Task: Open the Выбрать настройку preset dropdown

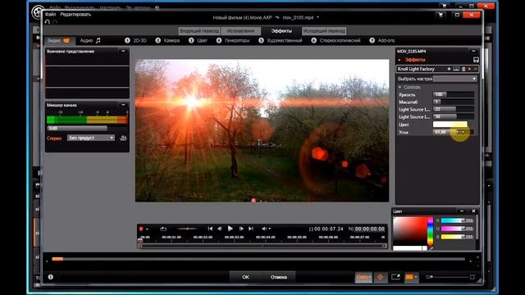Action: click(455, 79)
